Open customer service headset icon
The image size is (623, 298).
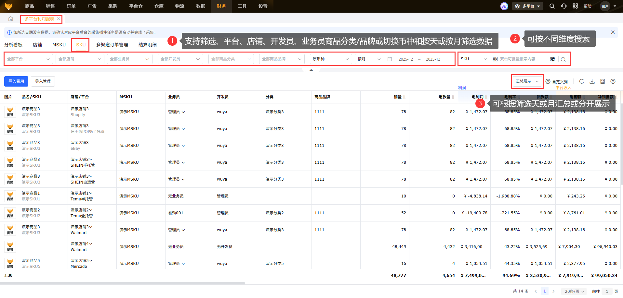(x=563, y=6)
